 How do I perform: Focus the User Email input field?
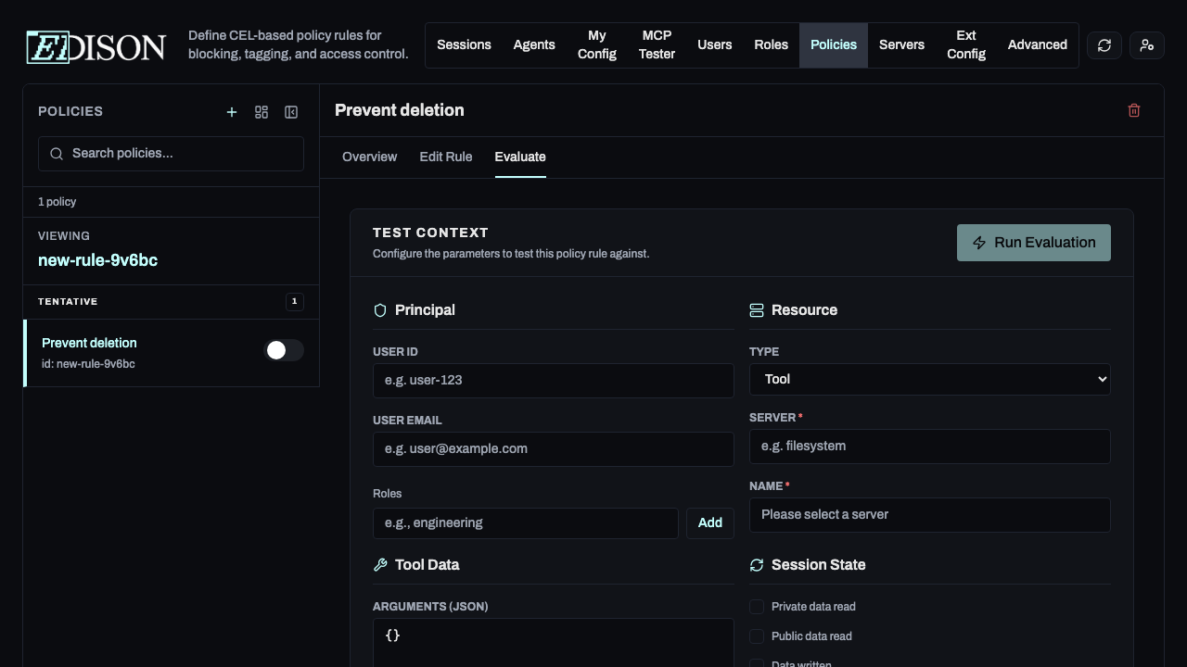click(553, 449)
